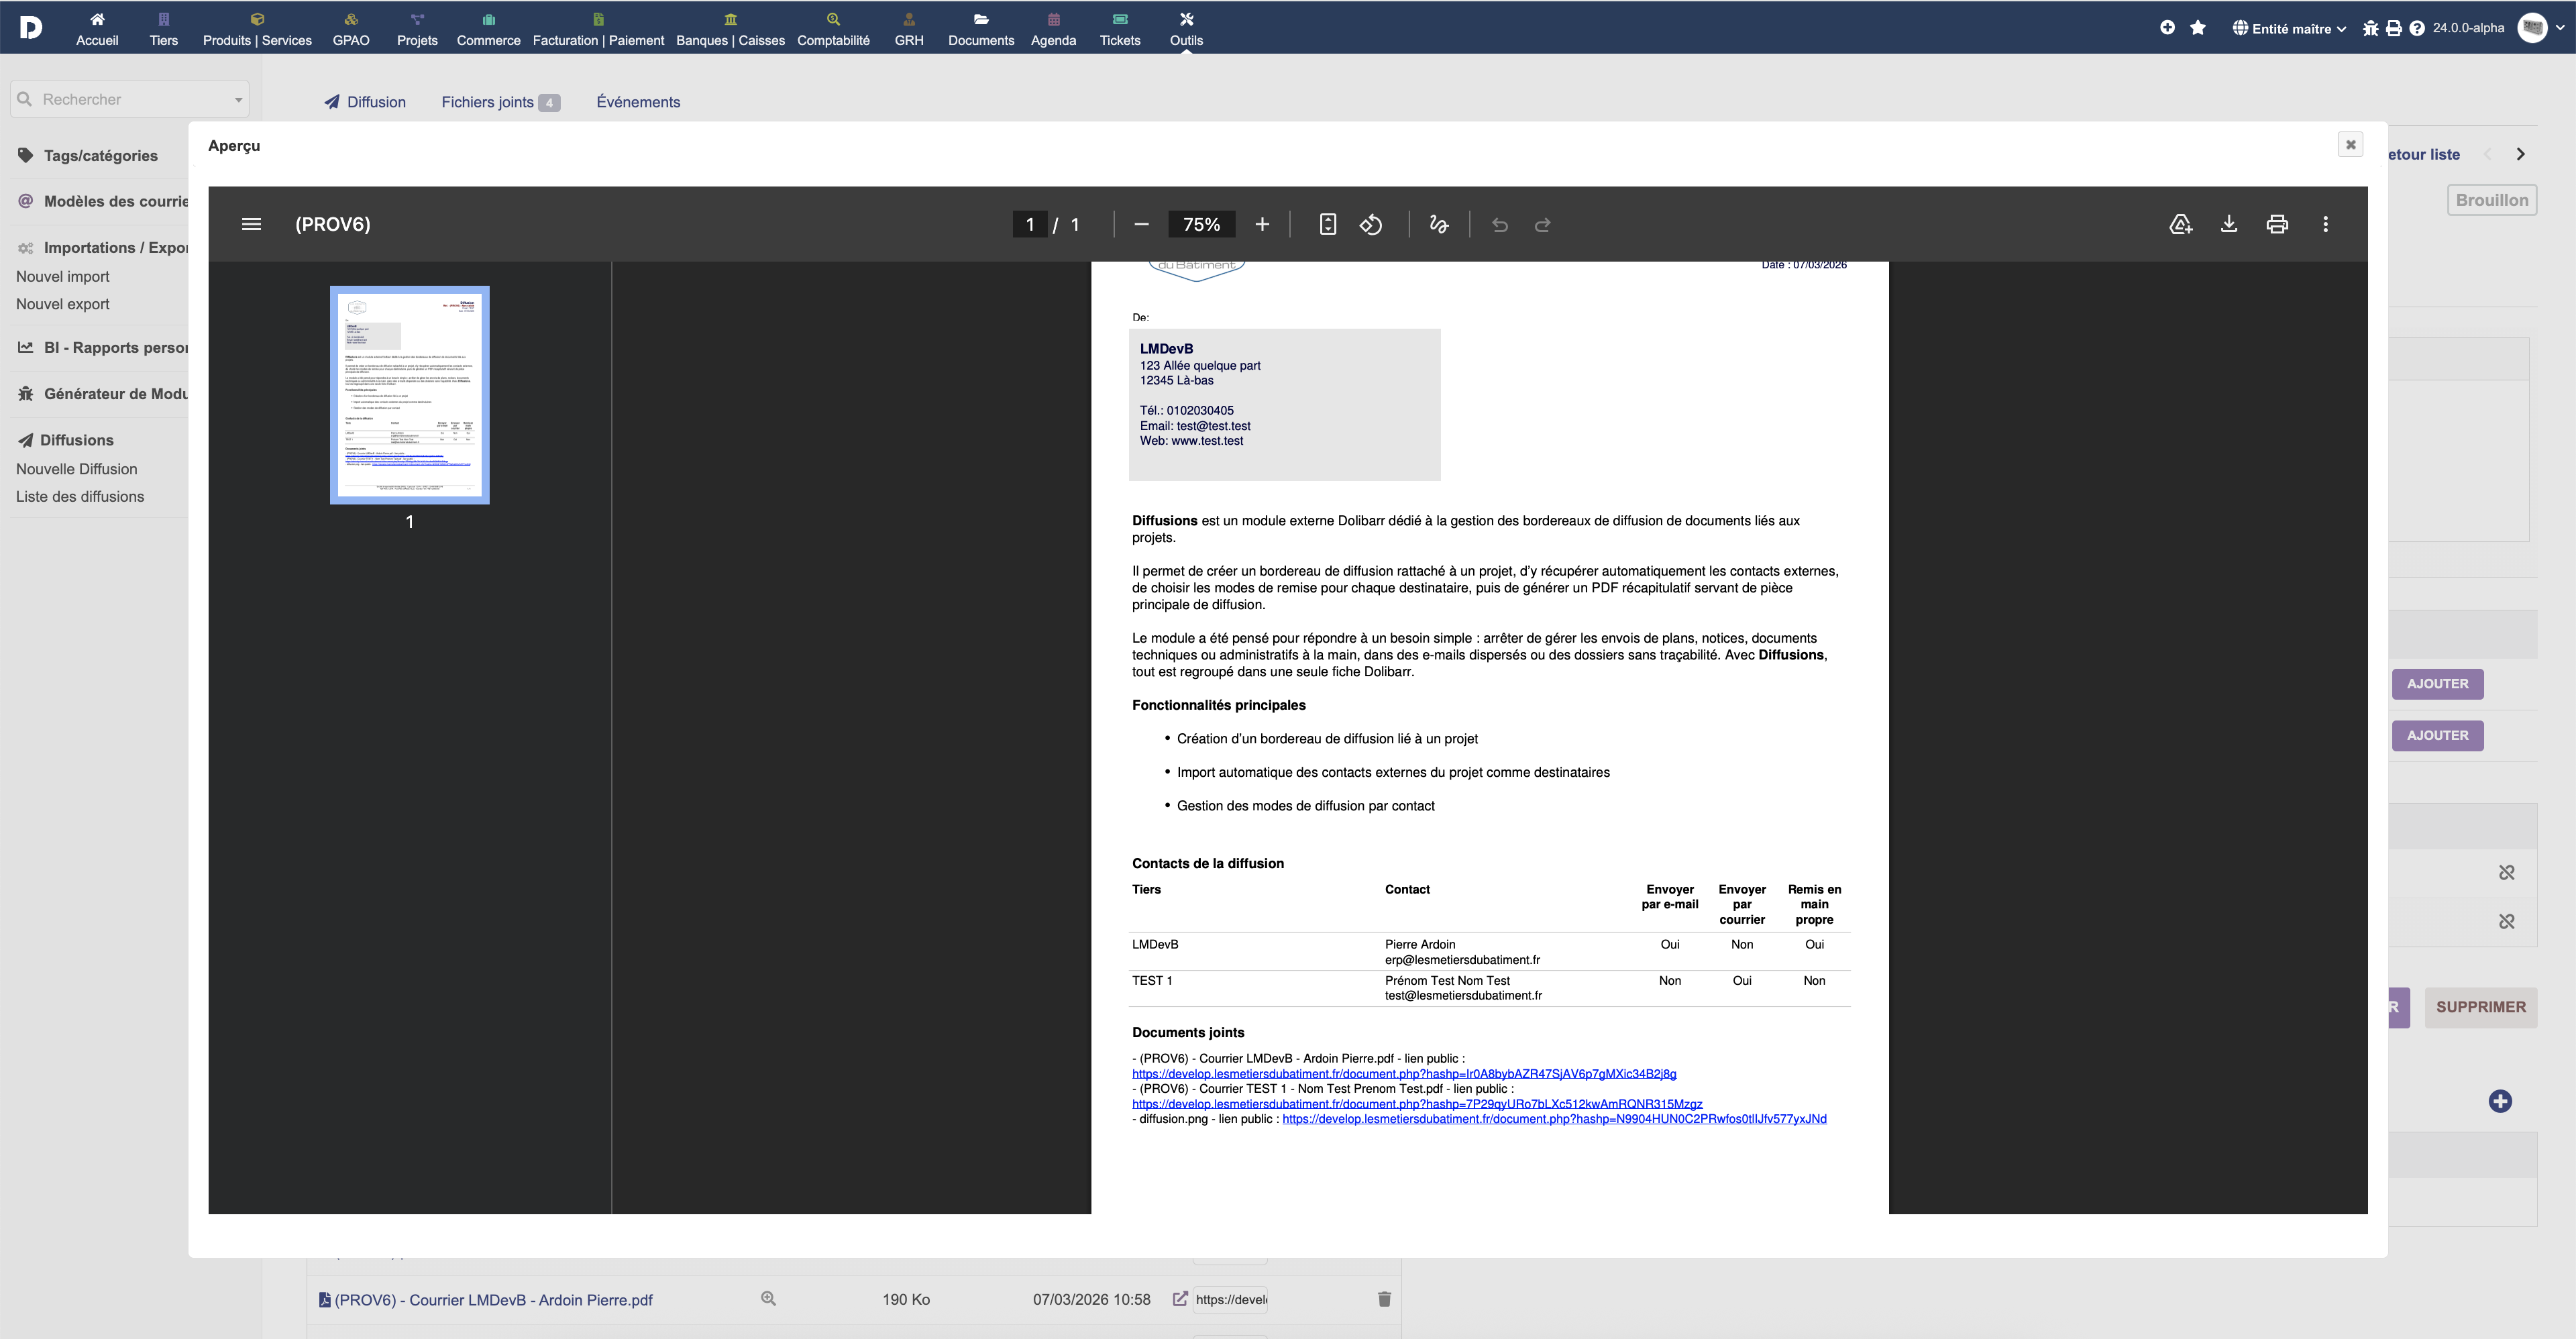This screenshot has width=2576, height=1339.
Task: Open the Comptabilité menu
Action: (x=833, y=29)
